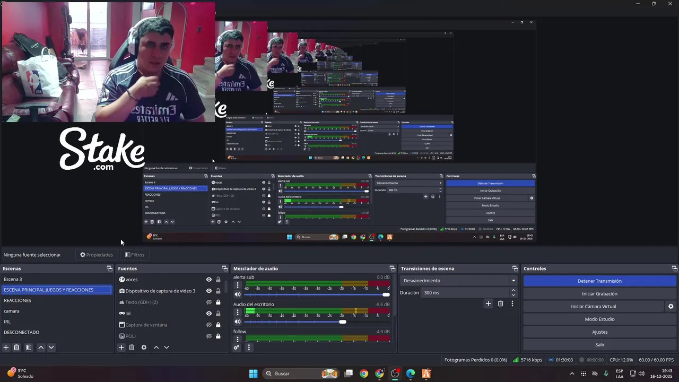Undock the Escenas panel

(109, 268)
